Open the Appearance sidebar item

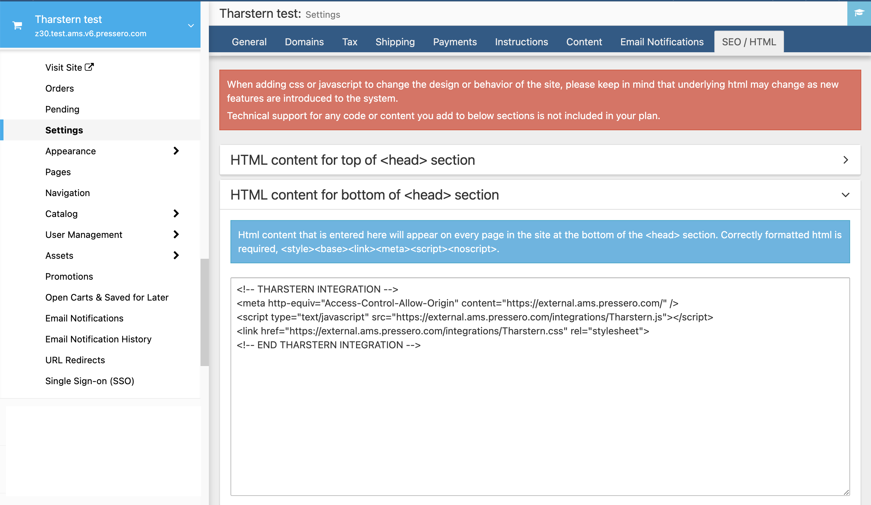click(x=71, y=151)
